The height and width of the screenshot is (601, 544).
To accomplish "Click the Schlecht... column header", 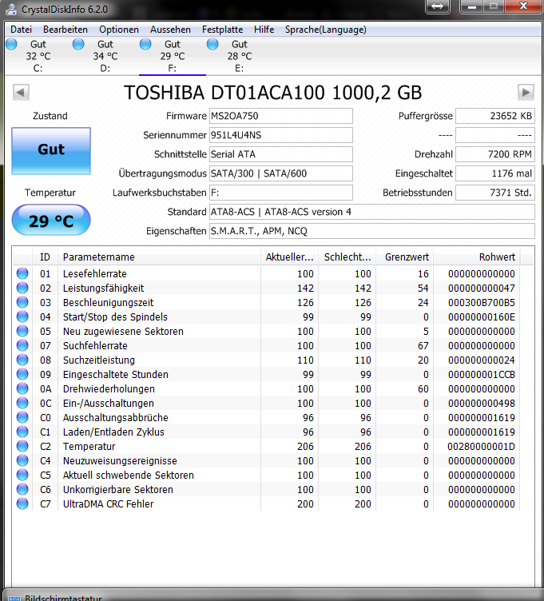I will pos(347,257).
